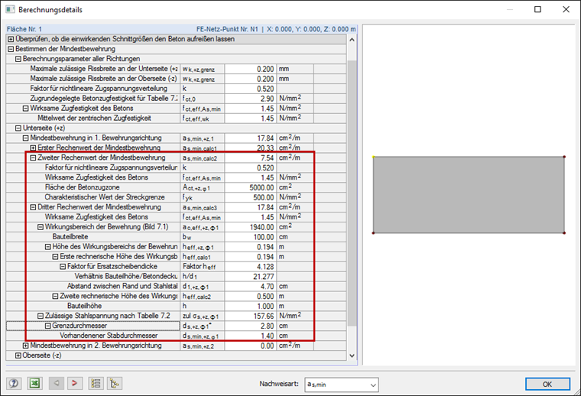581x396 pixels.
Task: Collapse the 'Grenzdurchmesser' node
Action: tap(48, 326)
